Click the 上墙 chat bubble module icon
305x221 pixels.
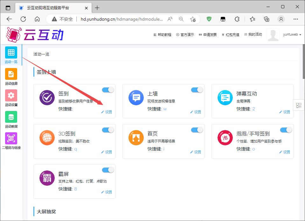(x=136, y=98)
